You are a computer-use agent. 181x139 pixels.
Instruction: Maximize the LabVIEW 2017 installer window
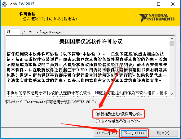point(159,4)
